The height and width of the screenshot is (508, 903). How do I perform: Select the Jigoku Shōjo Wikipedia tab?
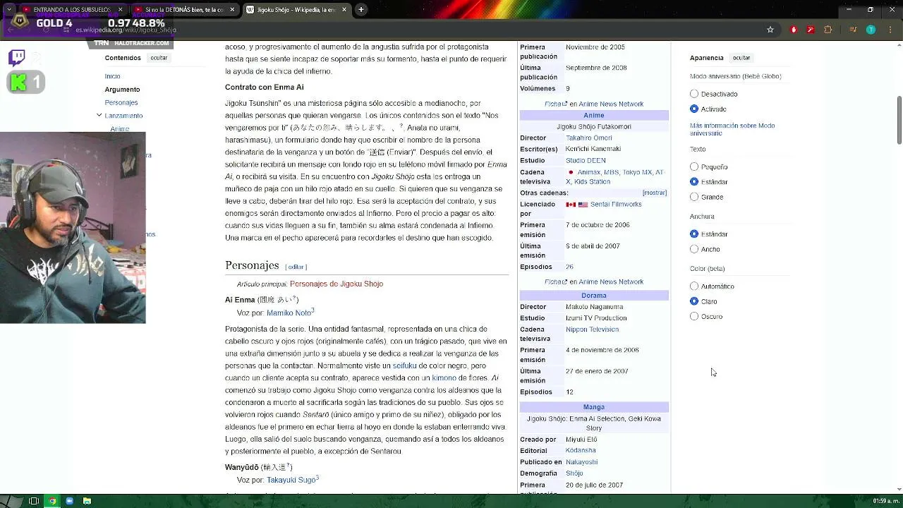click(x=296, y=10)
